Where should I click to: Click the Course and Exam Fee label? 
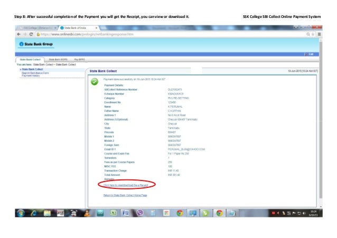point(117,154)
